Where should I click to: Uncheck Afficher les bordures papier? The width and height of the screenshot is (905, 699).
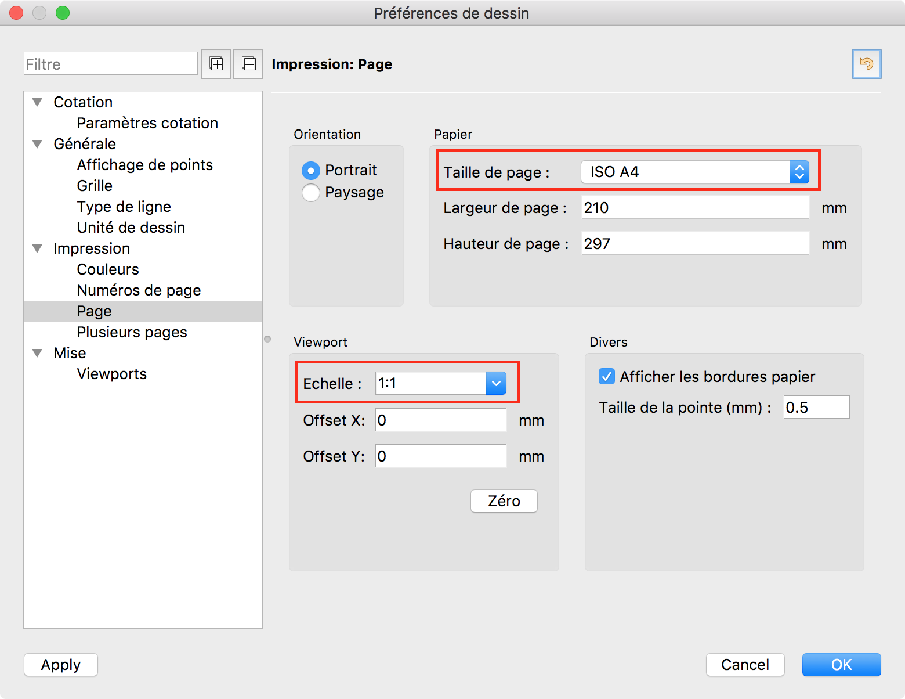607,377
